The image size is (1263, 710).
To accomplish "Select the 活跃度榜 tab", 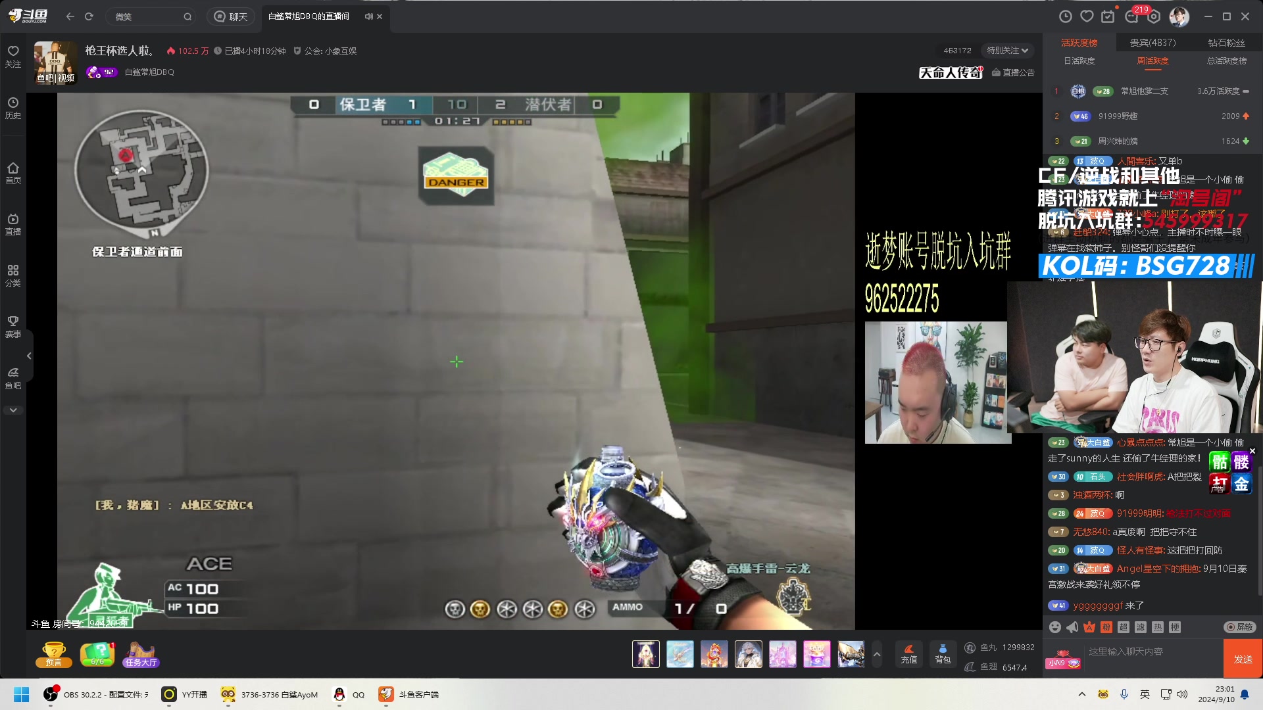I will pyautogui.click(x=1079, y=43).
